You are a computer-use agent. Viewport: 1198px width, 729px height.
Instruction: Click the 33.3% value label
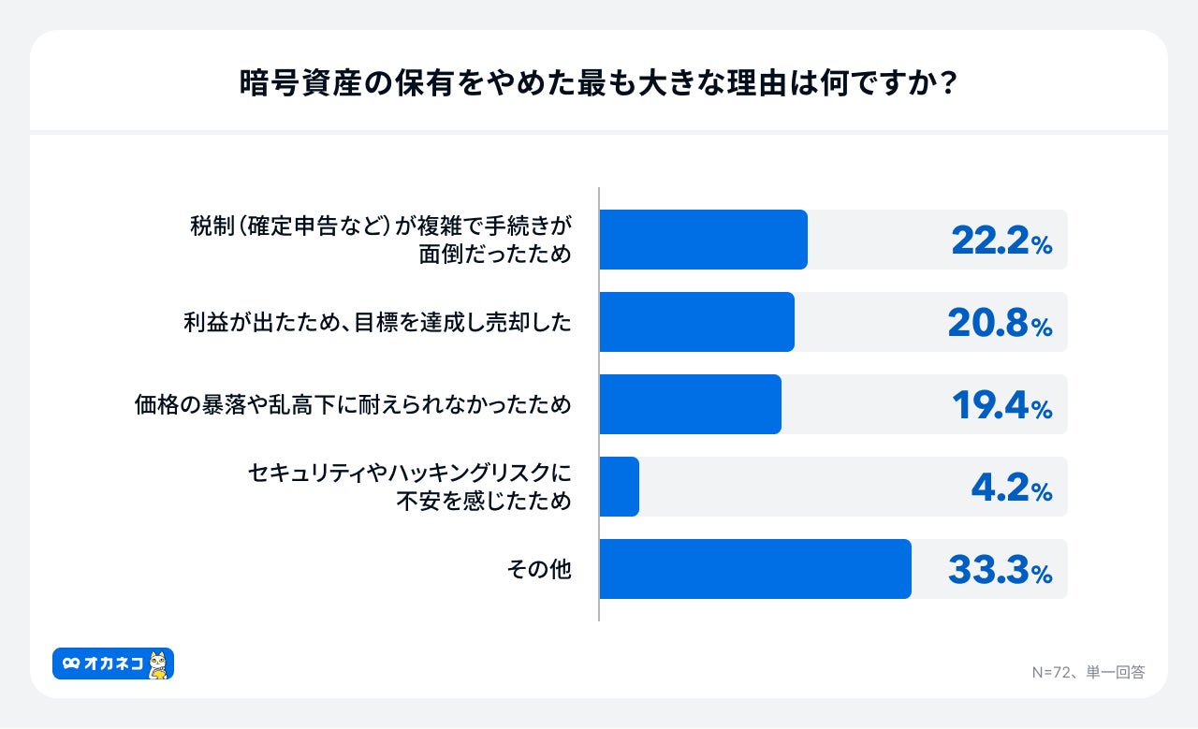1000,571
